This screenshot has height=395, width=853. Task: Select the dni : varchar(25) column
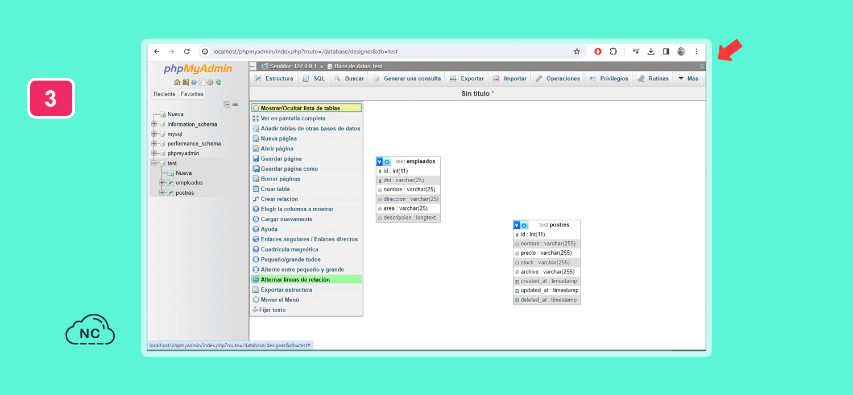click(408, 180)
